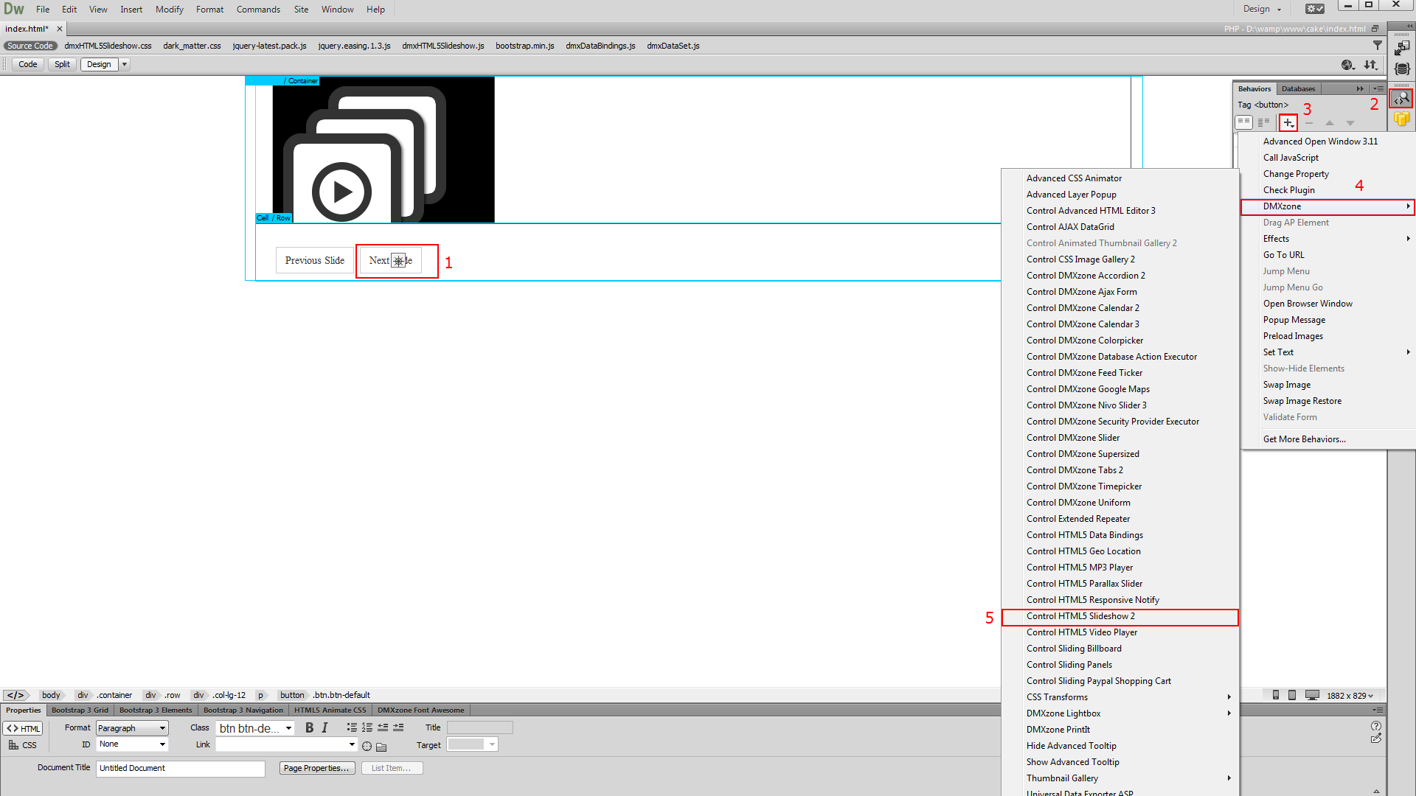The height and width of the screenshot is (796, 1416).
Task: Choose Control HTML5 Video Player
Action: (1120, 632)
